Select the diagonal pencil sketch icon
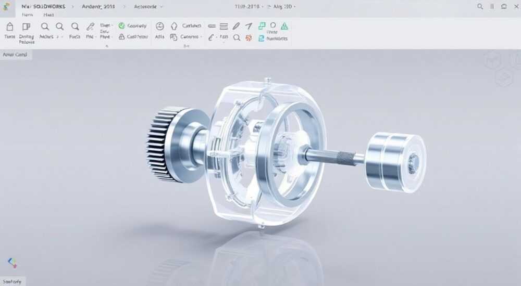The width and height of the screenshot is (521, 286). click(236, 26)
